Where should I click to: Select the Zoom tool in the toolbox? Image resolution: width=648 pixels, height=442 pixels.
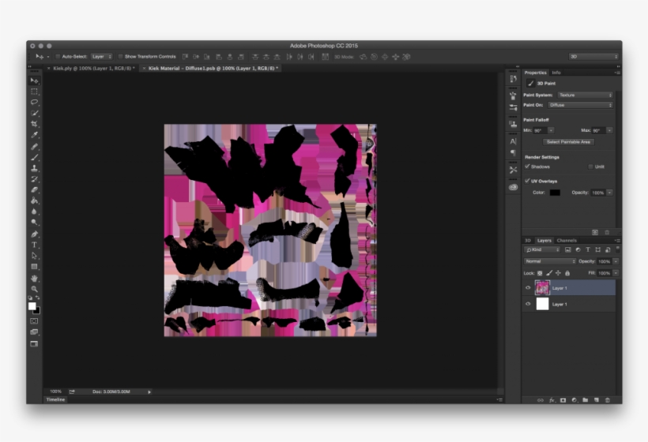pos(34,290)
